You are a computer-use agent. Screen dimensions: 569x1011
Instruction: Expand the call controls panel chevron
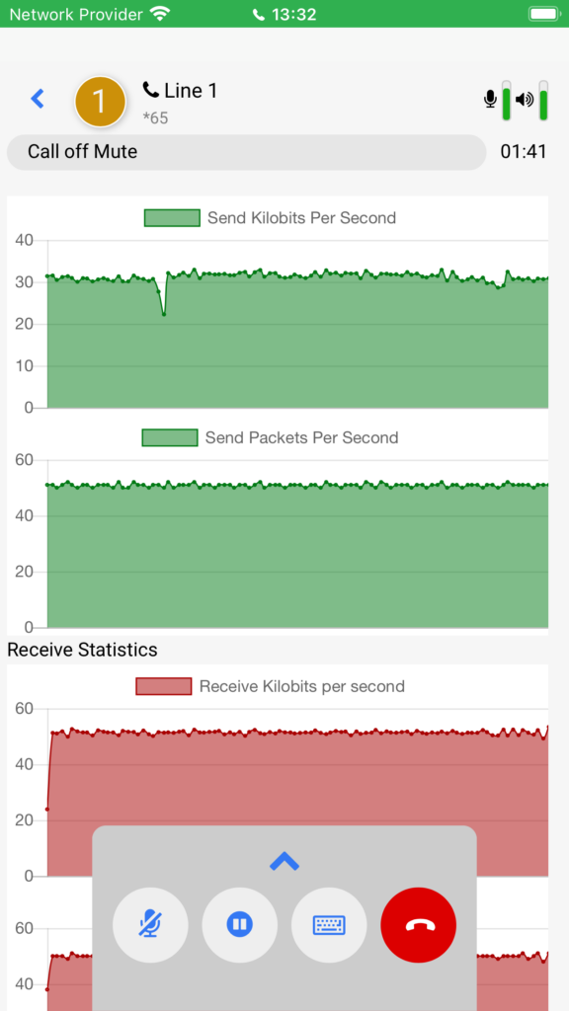(x=284, y=861)
